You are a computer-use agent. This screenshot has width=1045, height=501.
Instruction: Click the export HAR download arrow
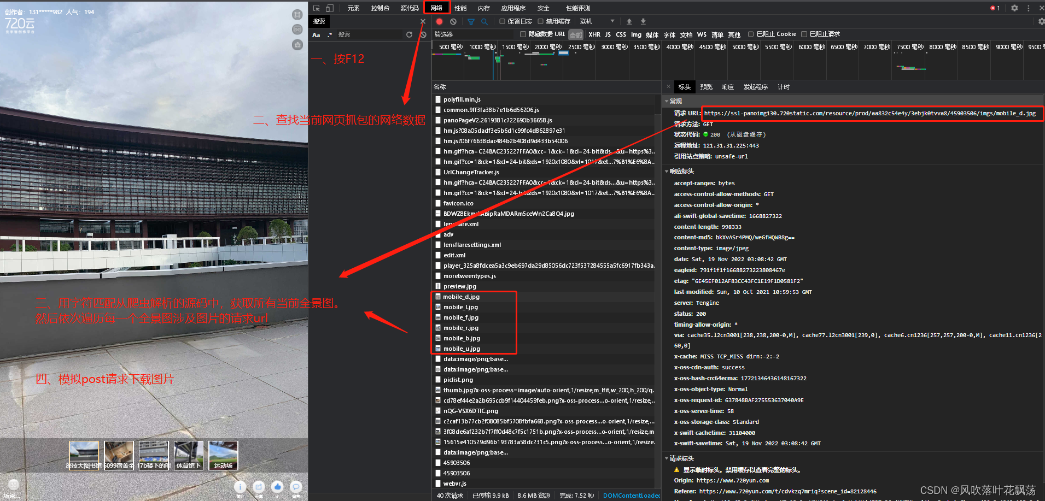pos(643,21)
